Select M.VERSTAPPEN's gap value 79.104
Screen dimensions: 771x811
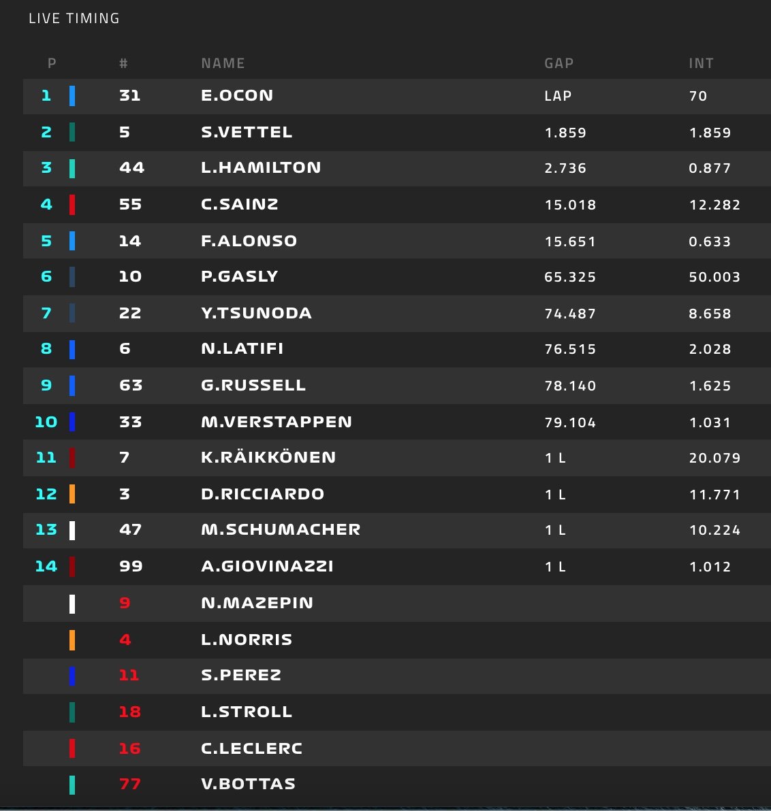click(x=570, y=423)
